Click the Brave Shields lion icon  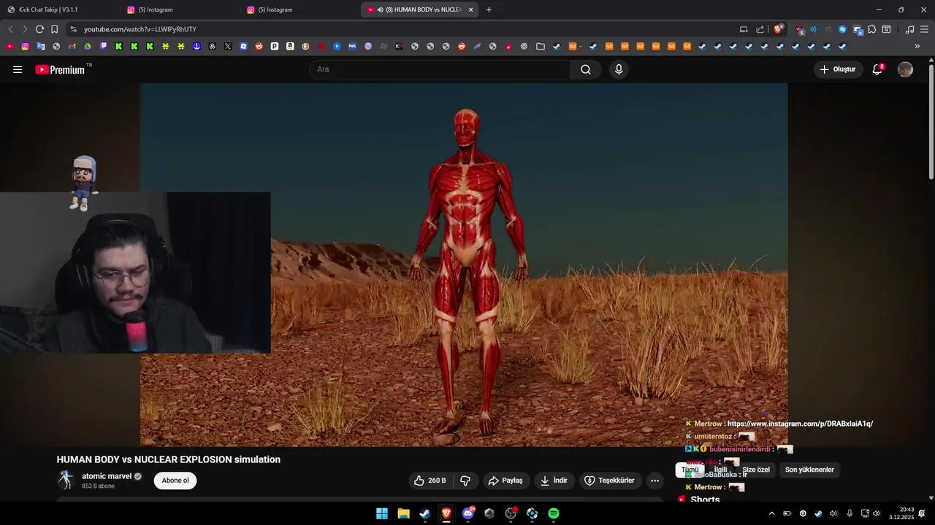778,29
